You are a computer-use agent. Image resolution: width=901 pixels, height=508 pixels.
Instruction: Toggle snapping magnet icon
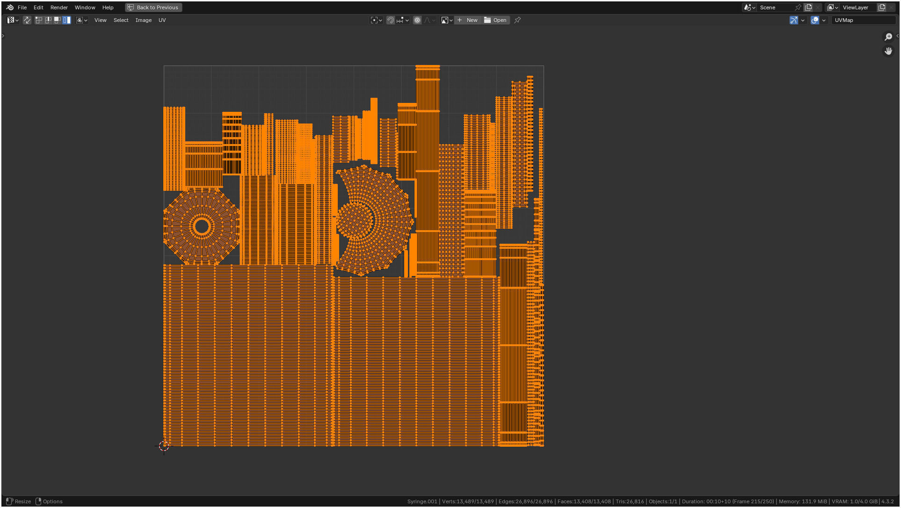click(x=391, y=20)
